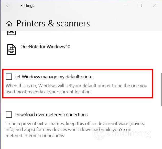
Task: Close the Settings window
Action: 155,5
